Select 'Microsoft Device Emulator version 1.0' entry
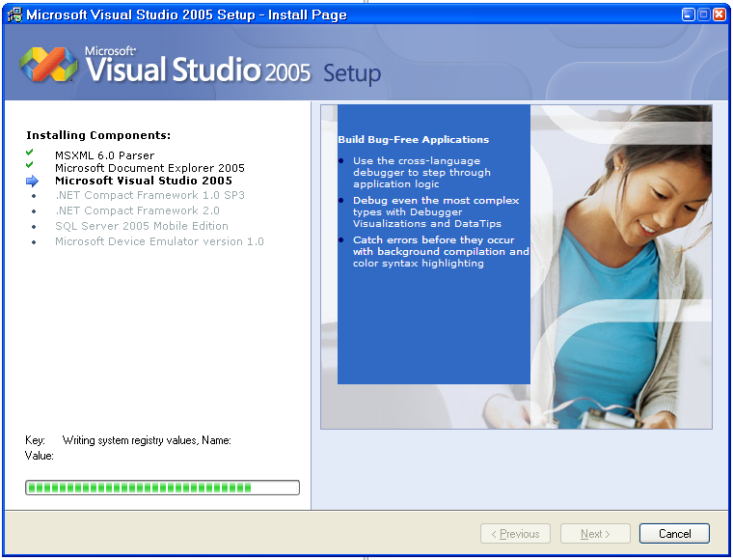 (x=159, y=241)
